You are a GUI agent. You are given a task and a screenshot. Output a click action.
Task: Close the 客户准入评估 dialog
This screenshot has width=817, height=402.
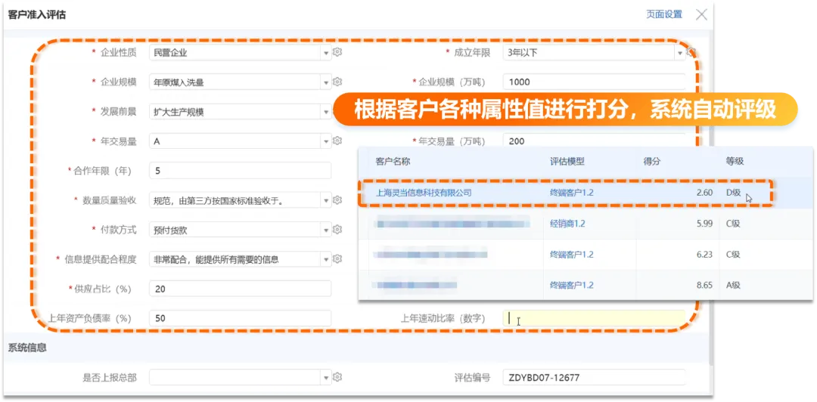(701, 14)
